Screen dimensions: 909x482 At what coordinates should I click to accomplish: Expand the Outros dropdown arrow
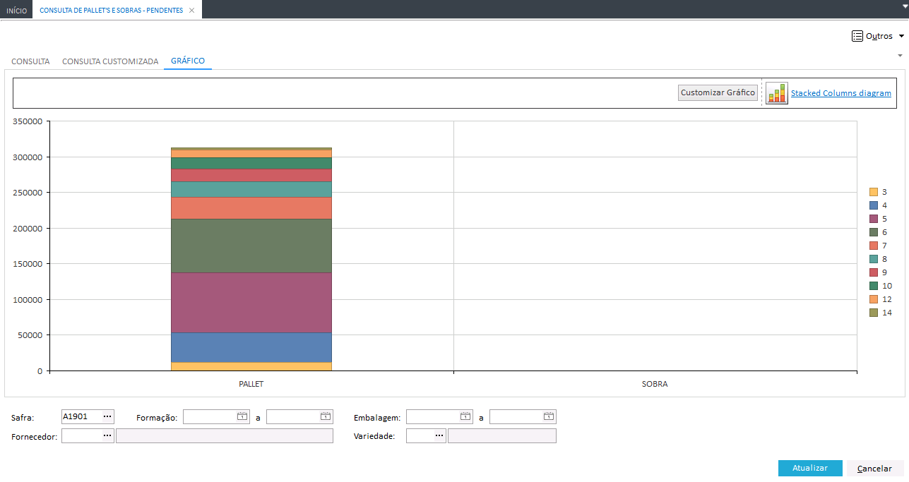tap(901, 36)
